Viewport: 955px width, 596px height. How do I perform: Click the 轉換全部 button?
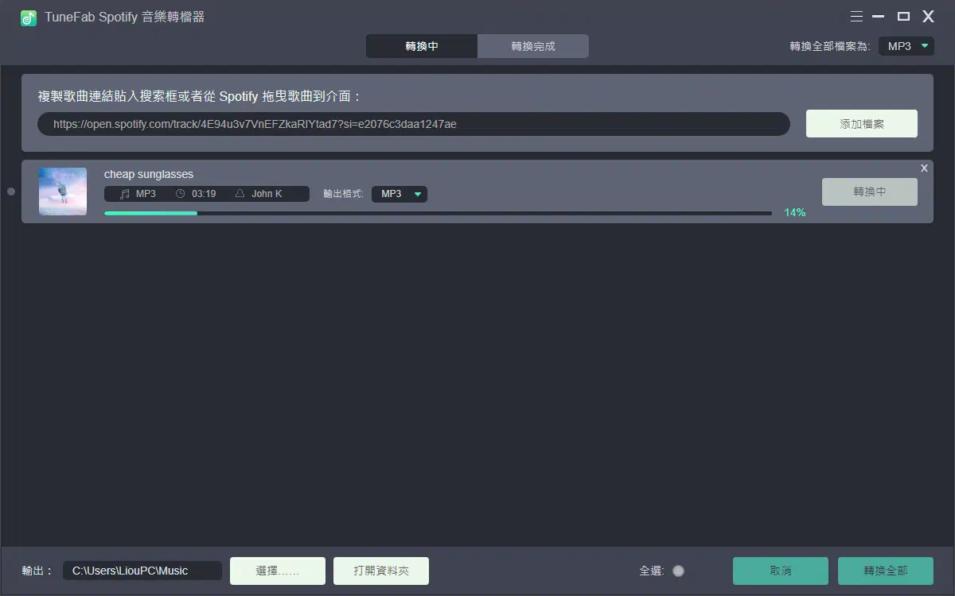[885, 571]
